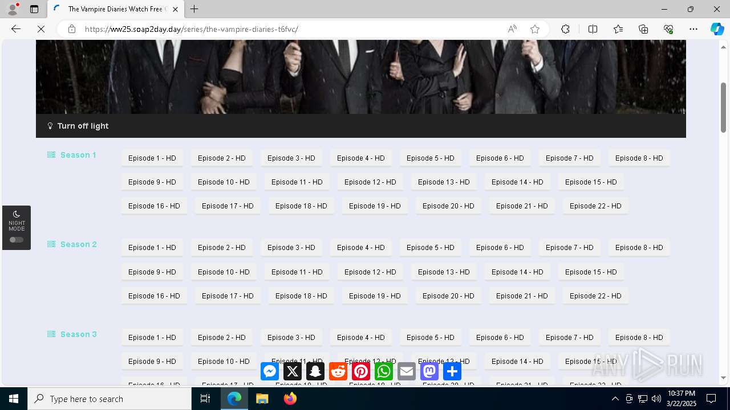Close The Vampire Diaries tab
This screenshot has width=730, height=410.
click(175, 9)
